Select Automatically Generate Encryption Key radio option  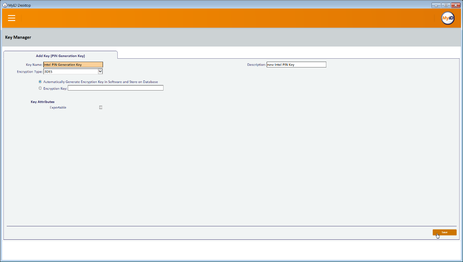click(40, 82)
